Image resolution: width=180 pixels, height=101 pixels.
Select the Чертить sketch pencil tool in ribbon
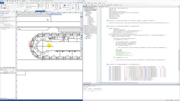tap(17, 6)
